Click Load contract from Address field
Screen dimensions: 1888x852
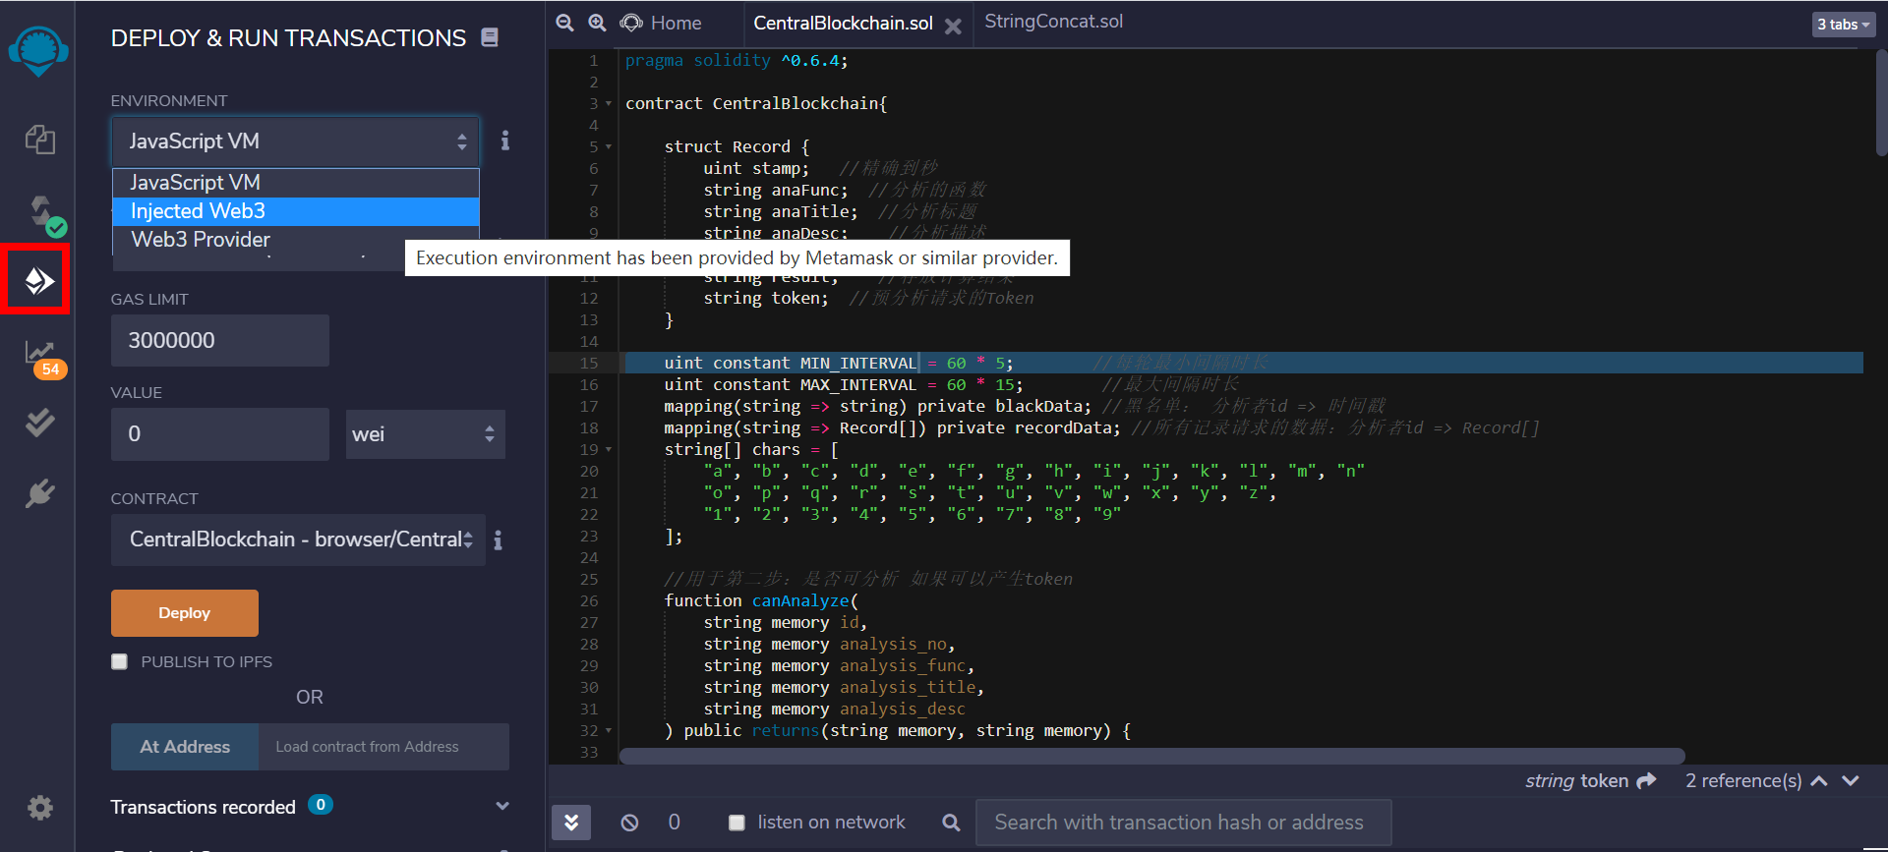tap(383, 747)
